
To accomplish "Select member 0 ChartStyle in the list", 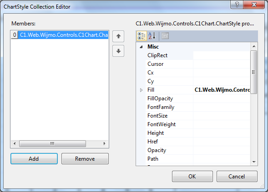I will [x=60, y=35].
